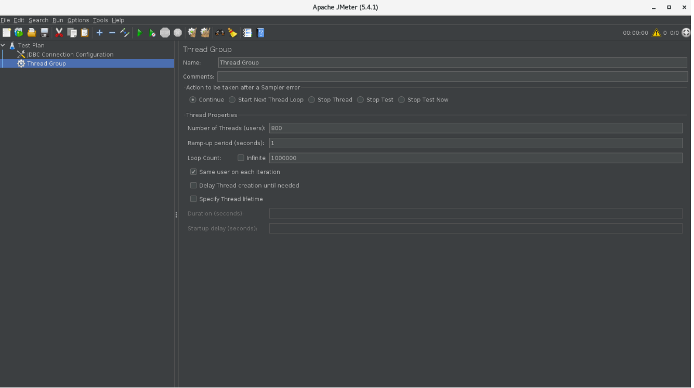The height and width of the screenshot is (388, 694).
Task: Enable the Infinite loop checkbox
Action: tap(241, 158)
